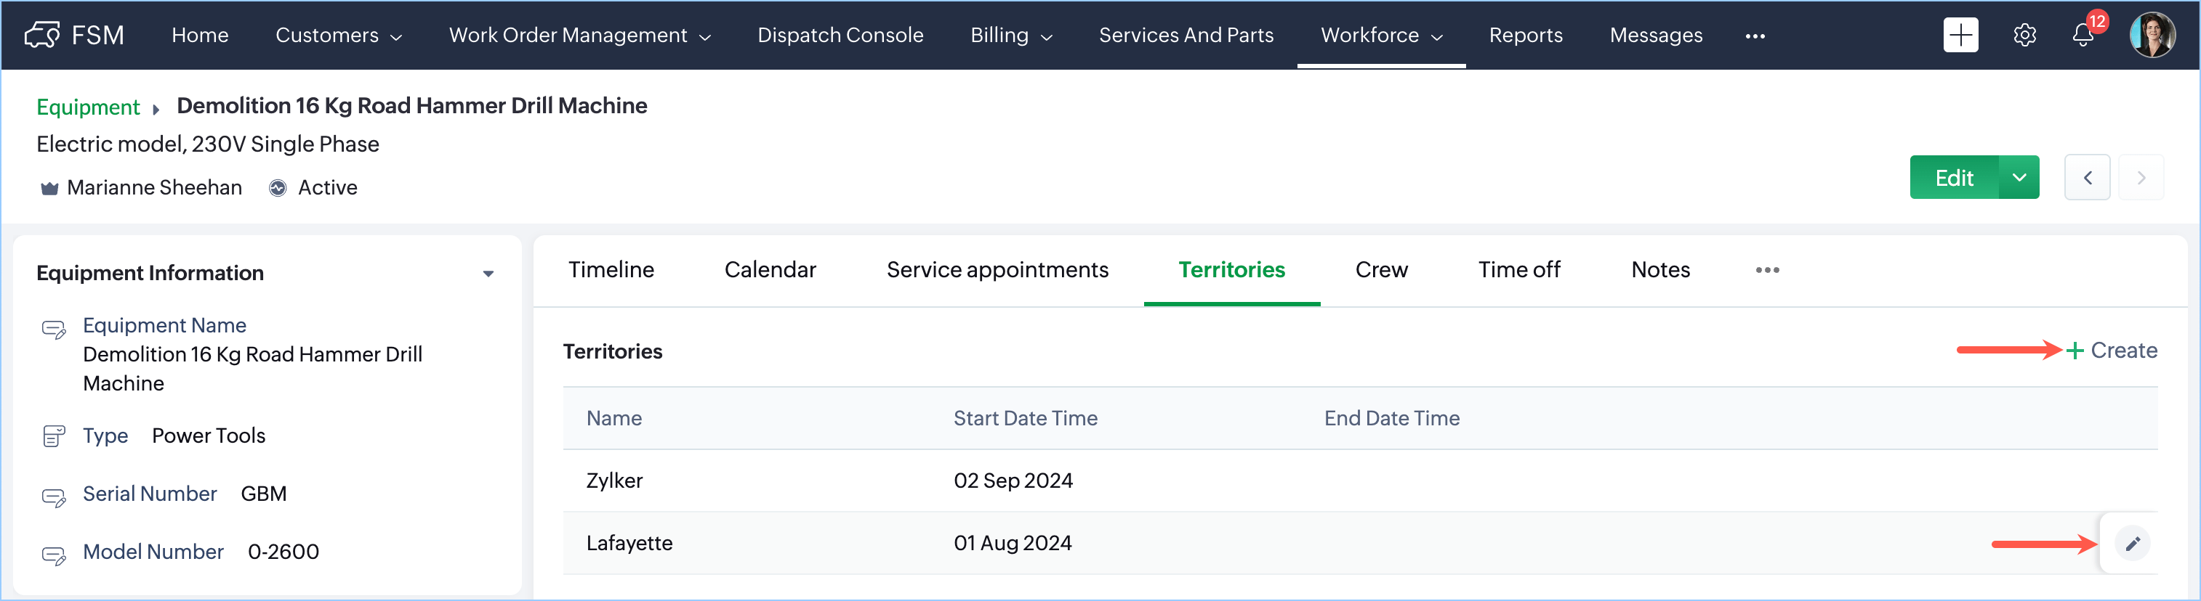Screen dimensions: 2201x601
Task: Expand the Customers menu
Action: coord(338,35)
